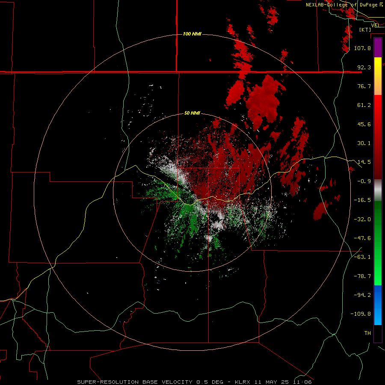Select the 92.3 value on the velocity scale
The width and height of the screenshot is (385, 385).
(364, 67)
